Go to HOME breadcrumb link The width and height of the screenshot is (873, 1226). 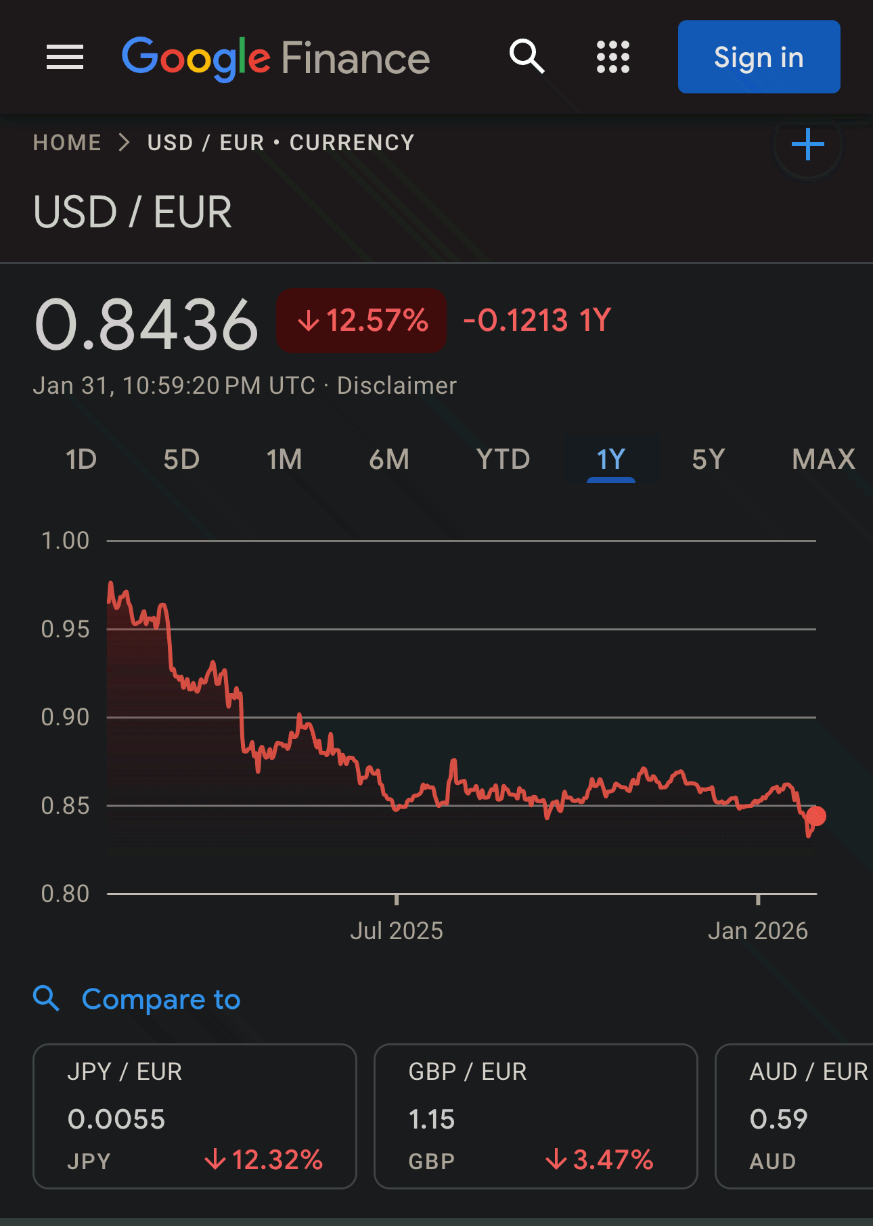[67, 143]
